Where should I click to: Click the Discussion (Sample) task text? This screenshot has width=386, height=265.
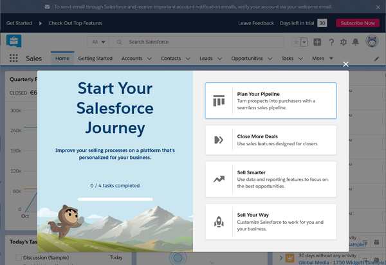click(46, 258)
